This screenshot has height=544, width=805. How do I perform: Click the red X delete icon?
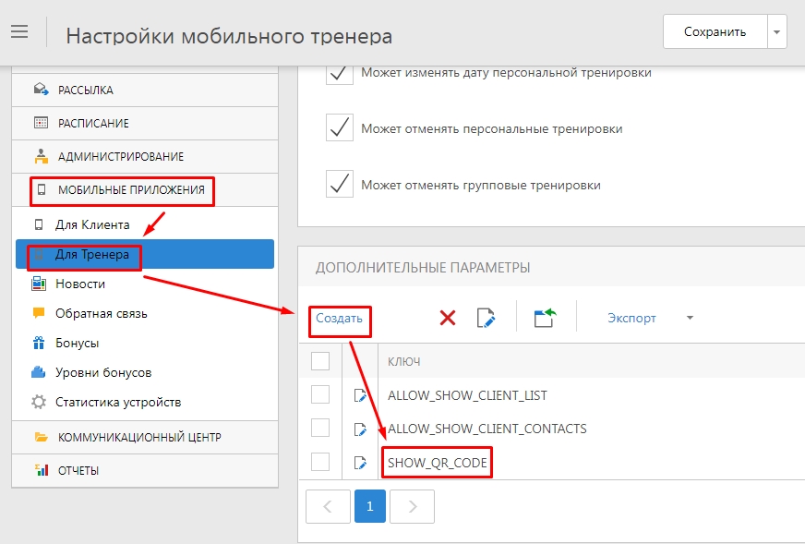448,318
